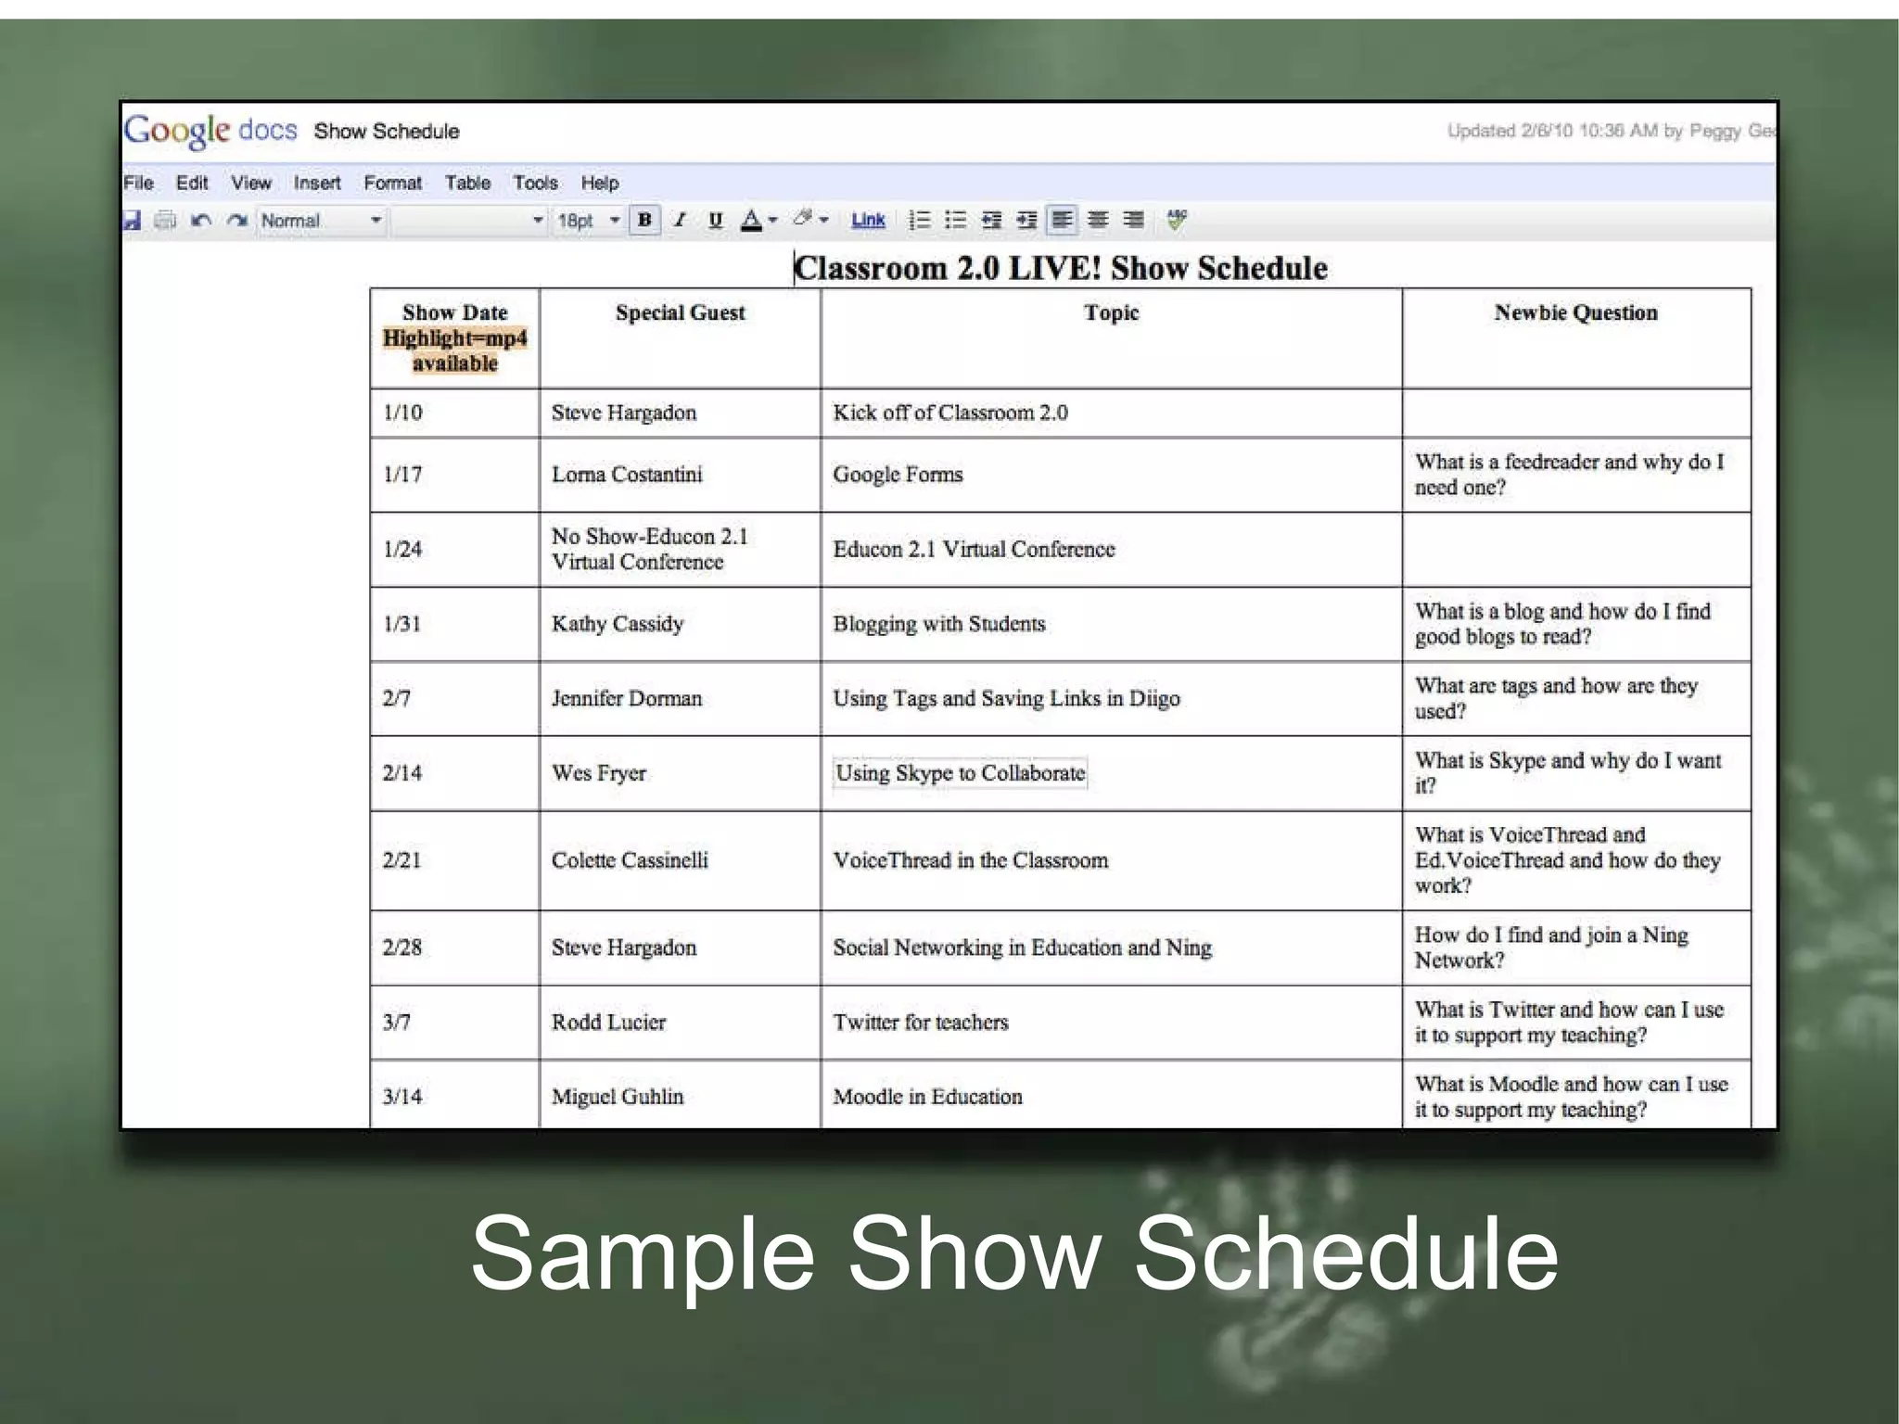Screen dimensions: 1899x1424
Task: Click the highlighted 'Highlight=mp4 available' text
Action: (454, 350)
